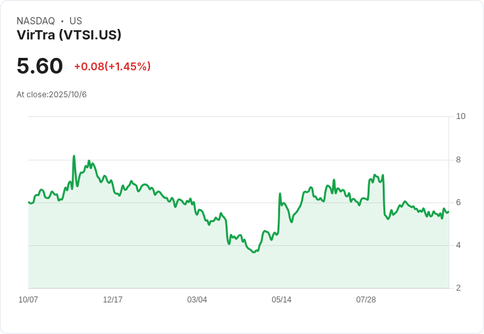Click the lowest trough of the price line
This screenshot has width=484, height=334.
click(x=254, y=252)
